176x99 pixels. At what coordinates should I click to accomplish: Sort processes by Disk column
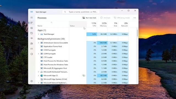click(x=113, y=24)
